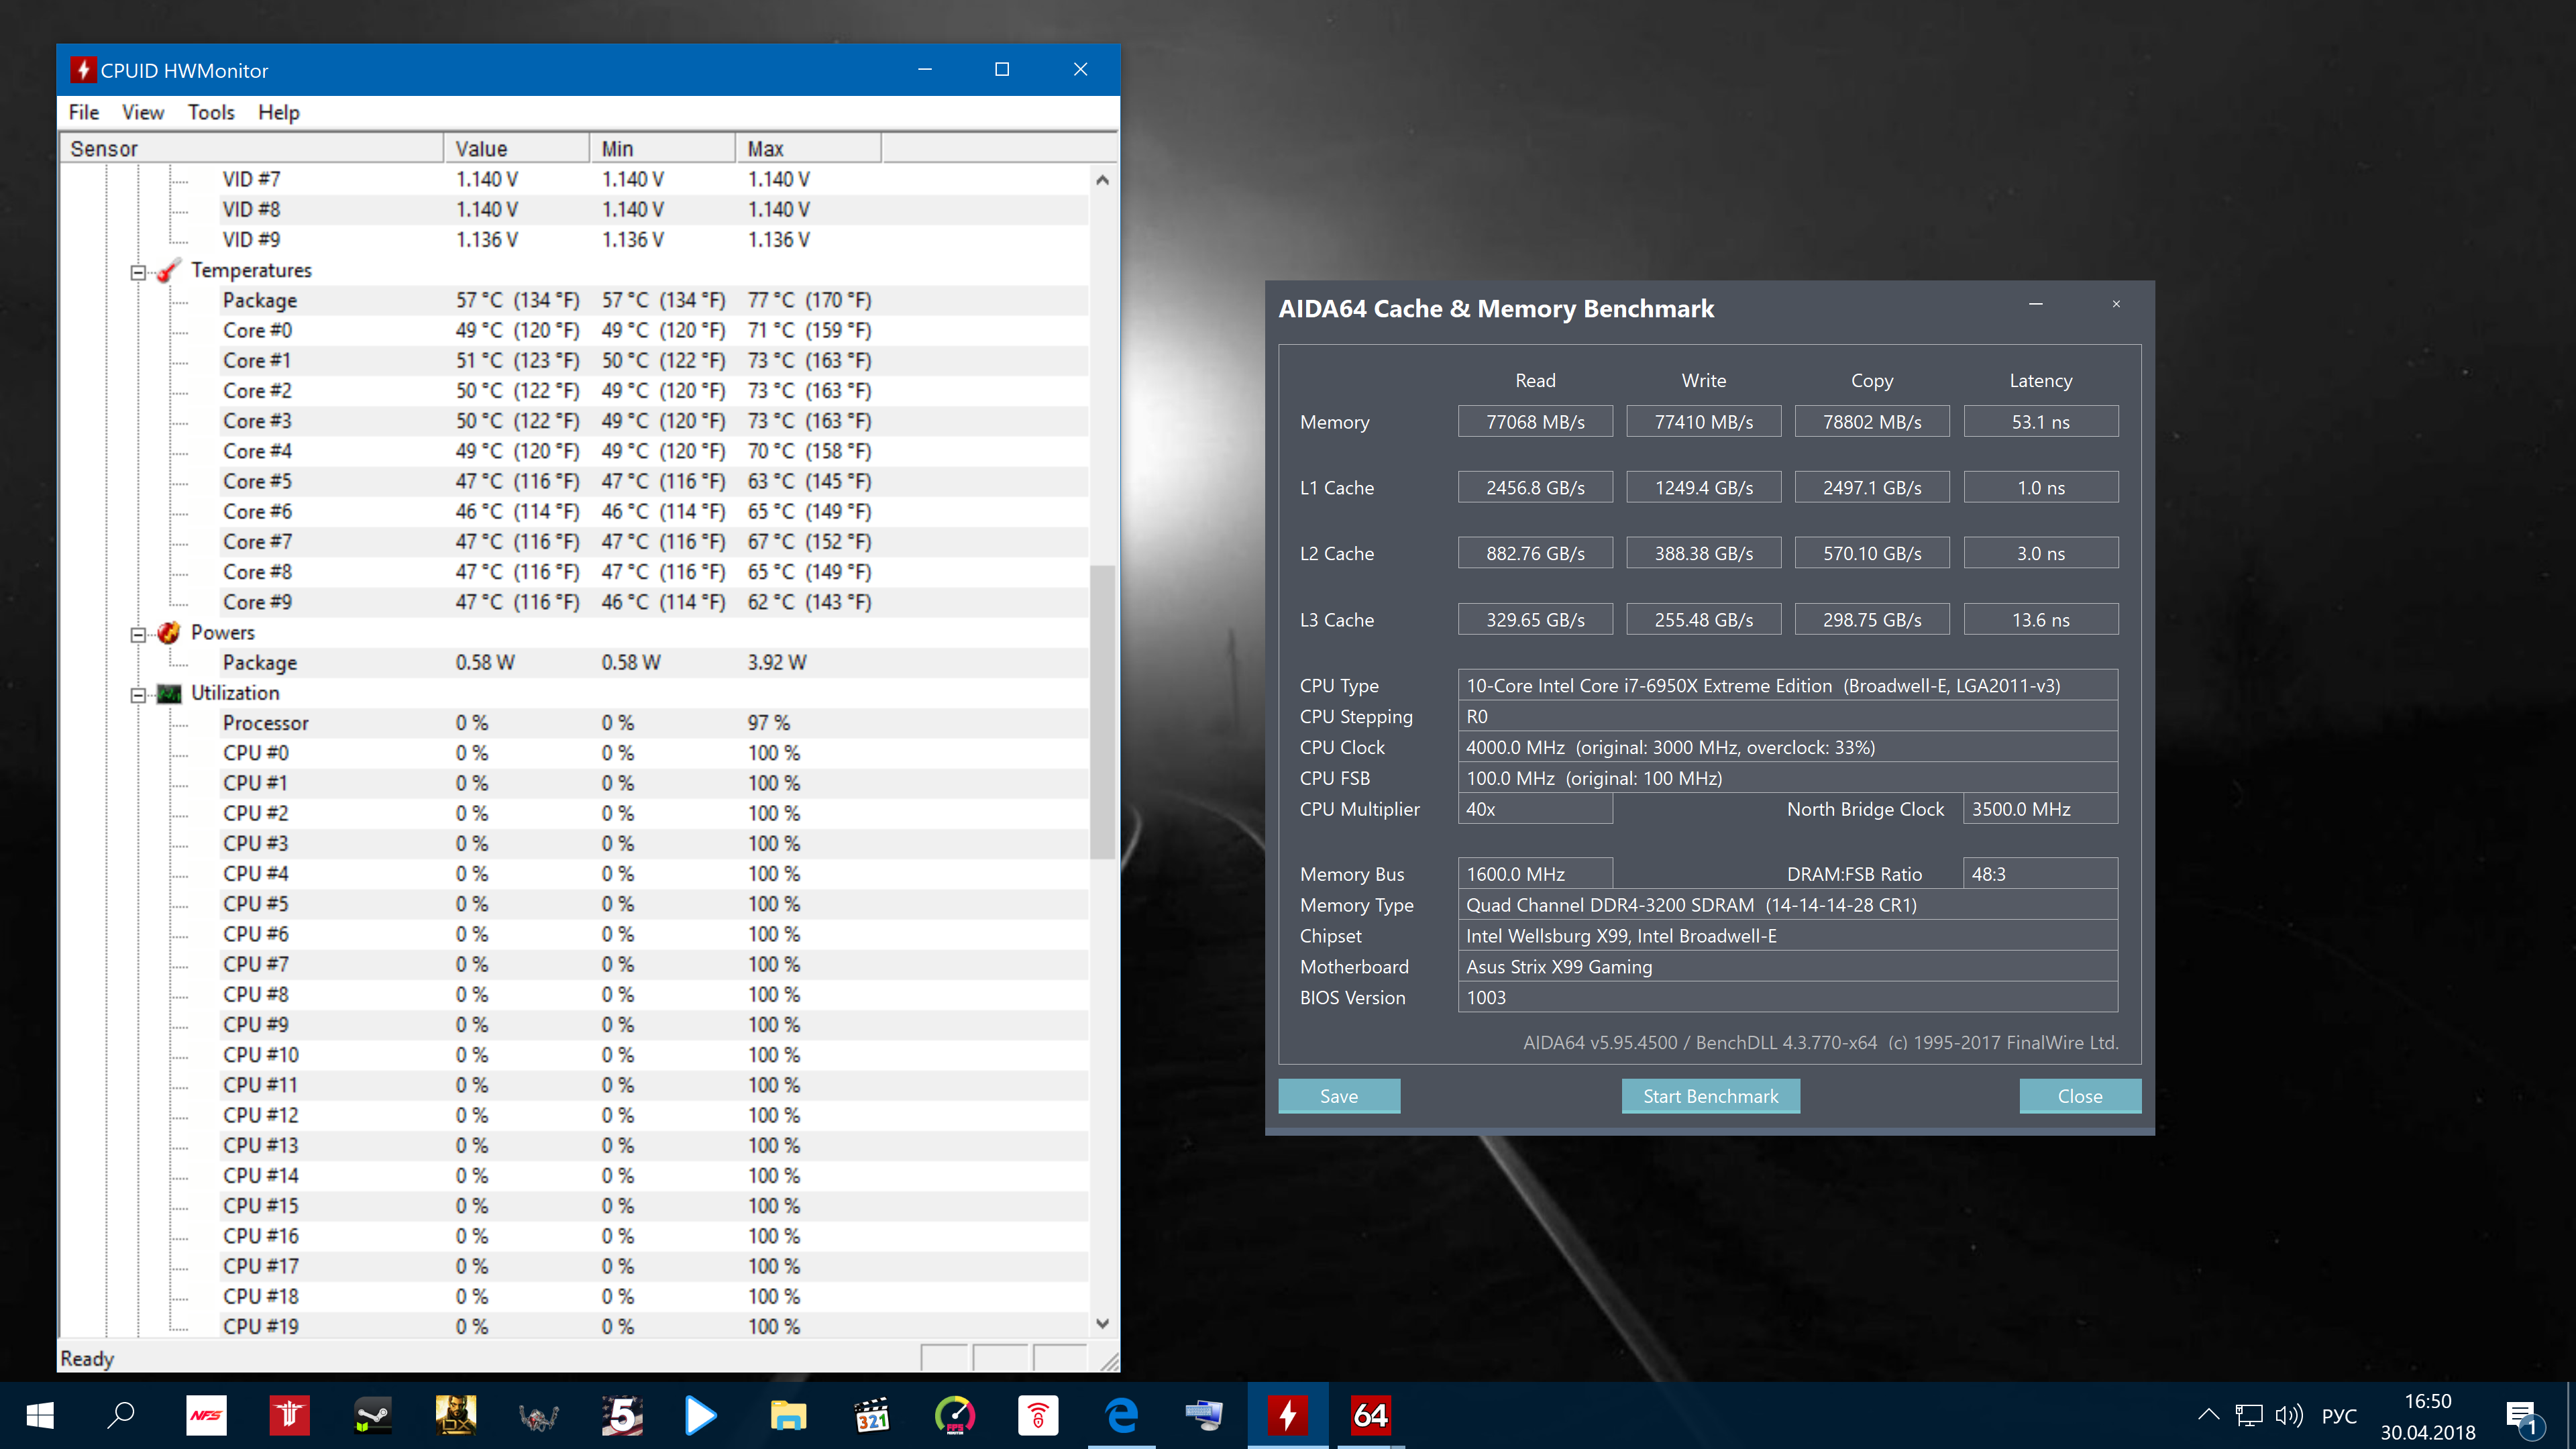
Task: Collapse the Utilization tree node
Action: pyautogui.click(x=138, y=694)
